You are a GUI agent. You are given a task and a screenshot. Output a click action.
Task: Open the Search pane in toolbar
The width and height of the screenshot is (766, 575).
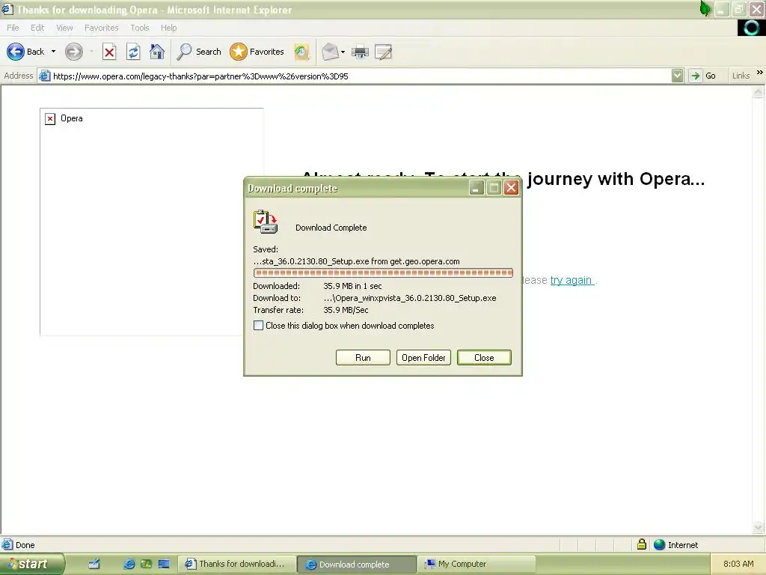click(199, 52)
